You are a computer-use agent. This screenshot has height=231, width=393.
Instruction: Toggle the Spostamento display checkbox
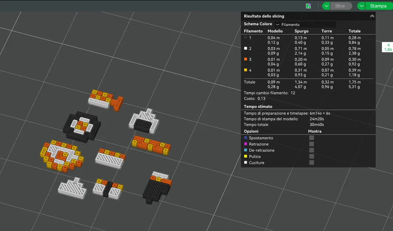coord(312,138)
